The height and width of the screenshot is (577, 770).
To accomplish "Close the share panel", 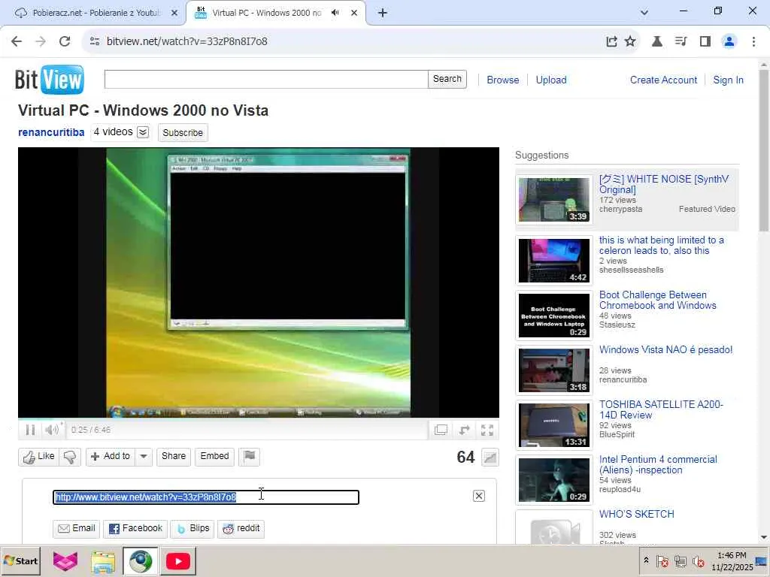I will [x=479, y=496].
